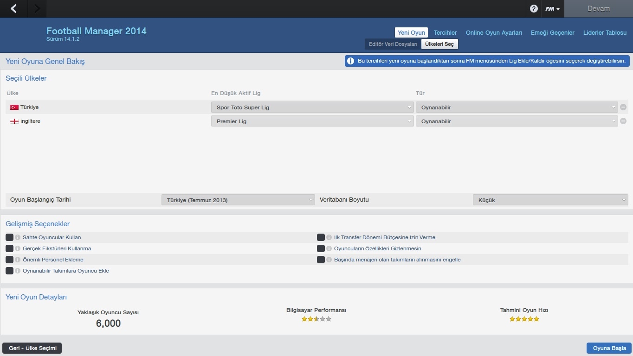Click the Tahmini Oyun Hızı star rating

coord(524,319)
